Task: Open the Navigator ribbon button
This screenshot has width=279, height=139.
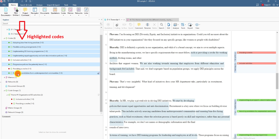Action: (35, 12)
